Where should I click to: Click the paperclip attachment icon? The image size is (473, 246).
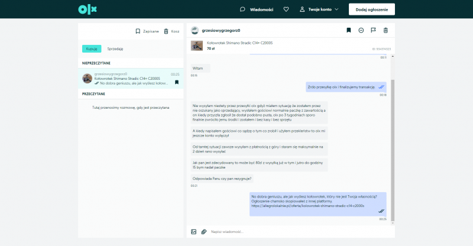(203, 231)
